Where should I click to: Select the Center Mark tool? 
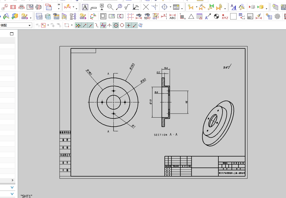164,7
